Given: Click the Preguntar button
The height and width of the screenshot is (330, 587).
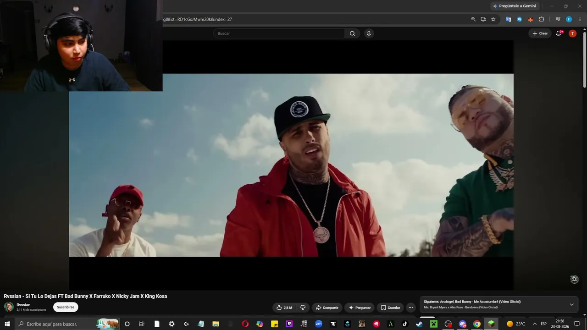Looking at the screenshot, I should tap(360, 308).
